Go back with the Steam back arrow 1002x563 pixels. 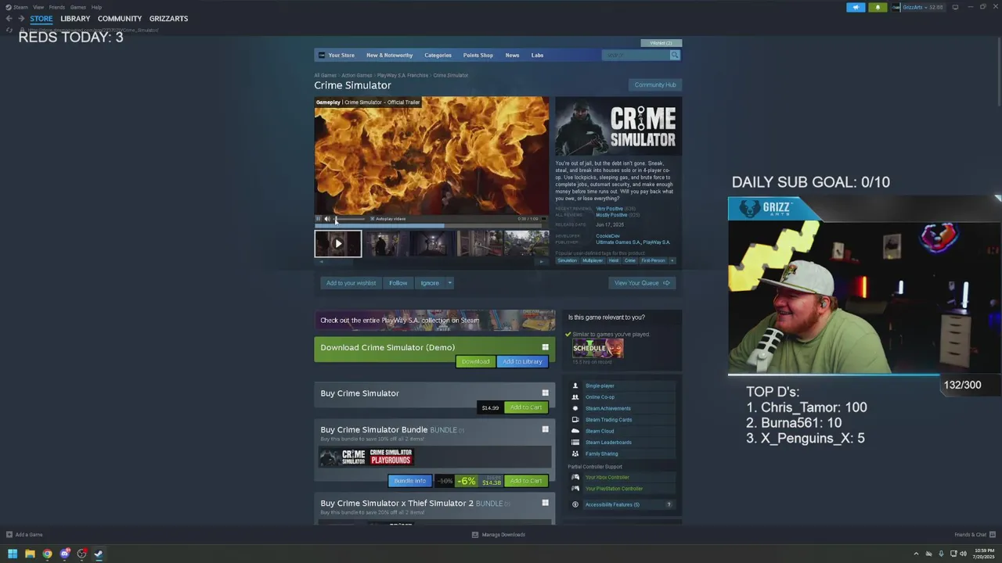click(x=9, y=18)
